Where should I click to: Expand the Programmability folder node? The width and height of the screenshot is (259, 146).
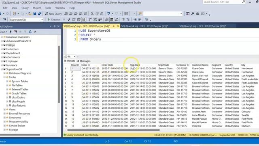4,122
